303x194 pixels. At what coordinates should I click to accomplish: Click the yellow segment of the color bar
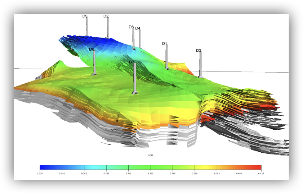pos(211,167)
